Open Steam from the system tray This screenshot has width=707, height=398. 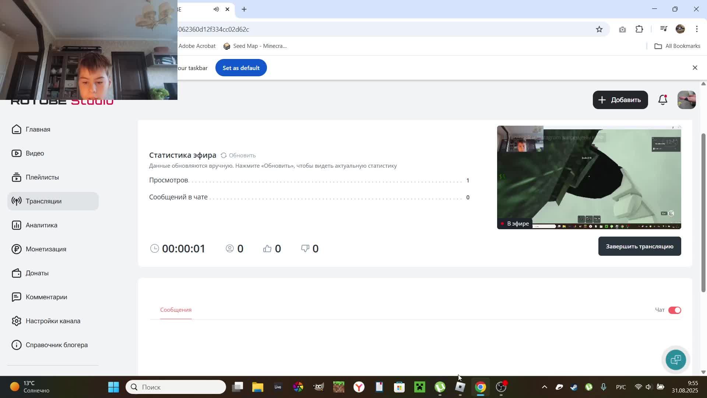click(x=574, y=387)
